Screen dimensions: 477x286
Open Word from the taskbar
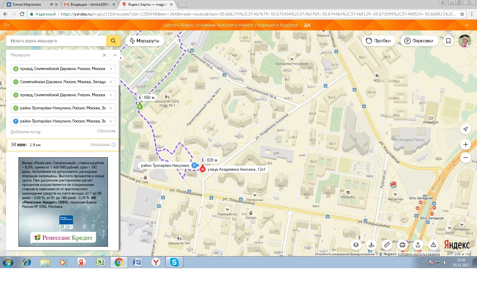tap(137, 262)
